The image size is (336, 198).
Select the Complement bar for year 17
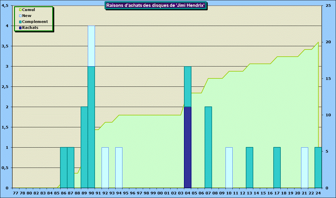(x=277, y=168)
